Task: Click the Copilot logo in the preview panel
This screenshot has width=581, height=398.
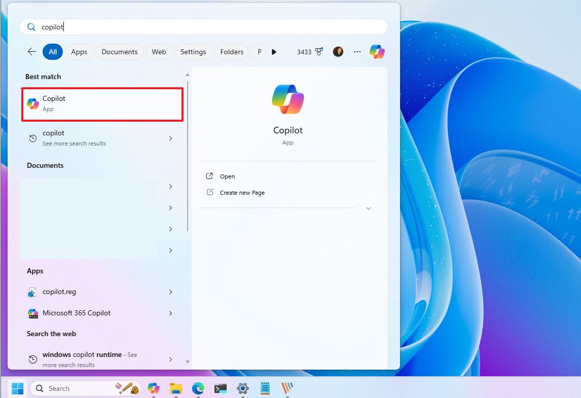Action: (287, 99)
